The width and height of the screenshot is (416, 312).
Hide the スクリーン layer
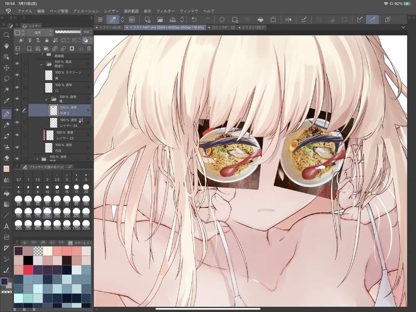click(x=17, y=75)
